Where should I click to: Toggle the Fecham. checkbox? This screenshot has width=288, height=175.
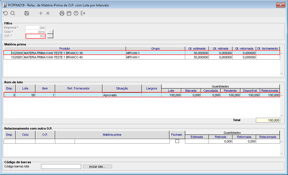[x=177, y=141]
